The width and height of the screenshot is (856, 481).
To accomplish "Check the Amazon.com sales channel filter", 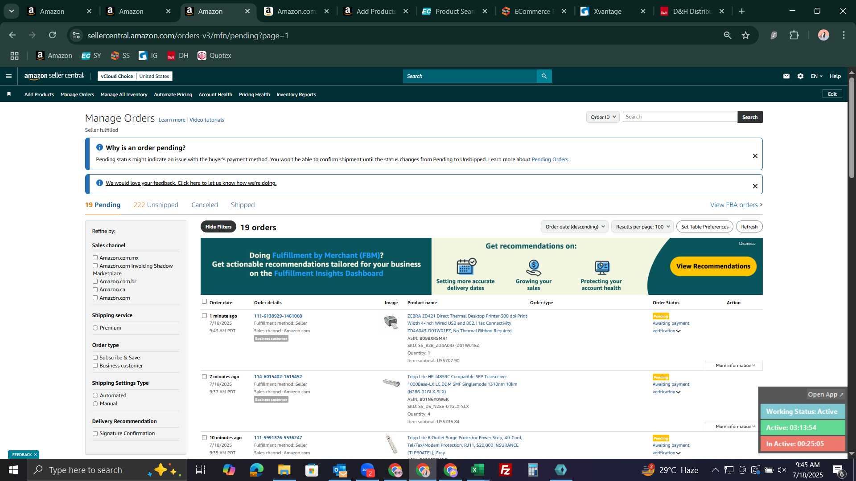I will 95,298.
